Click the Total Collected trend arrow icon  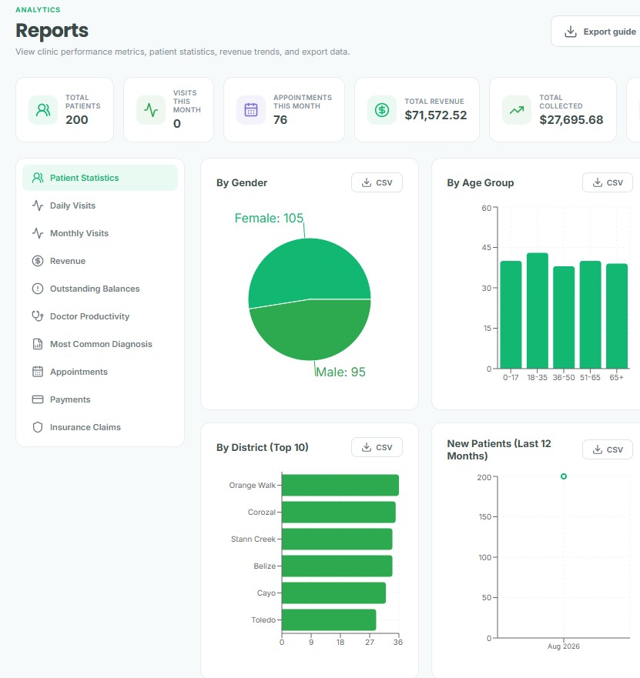tap(517, 110)
